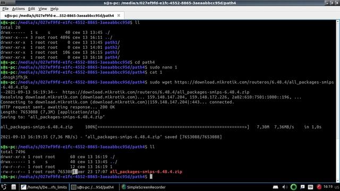This screenshot has height=191, width=340.
Task: Open the File menu
Action: (5, 8)
